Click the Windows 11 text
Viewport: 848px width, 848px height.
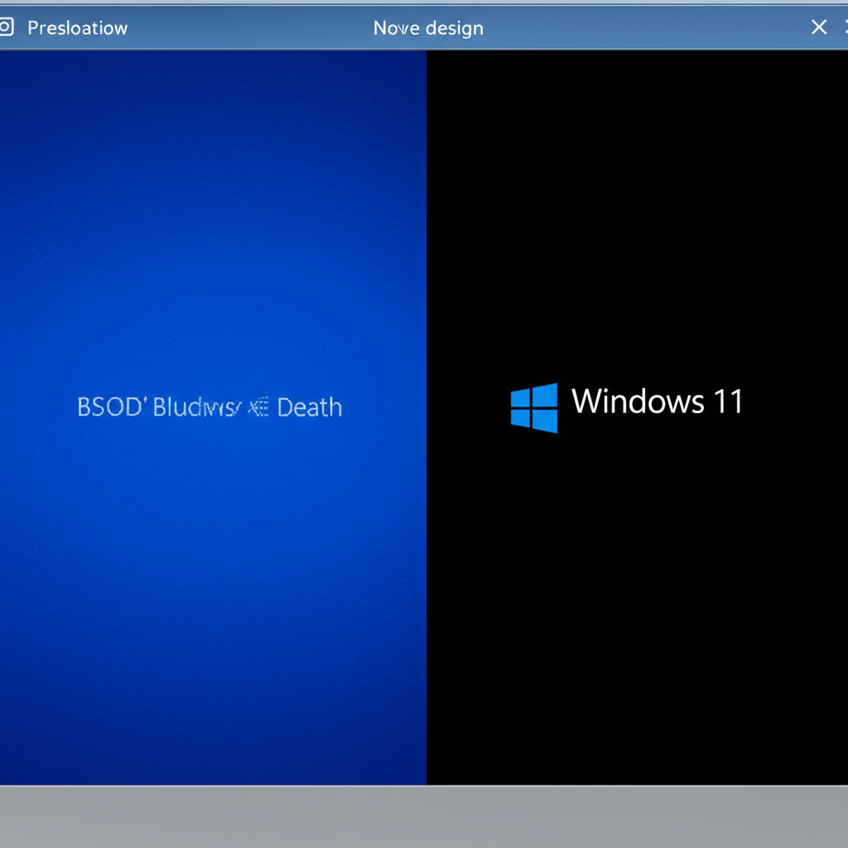(x=657, y=402)
